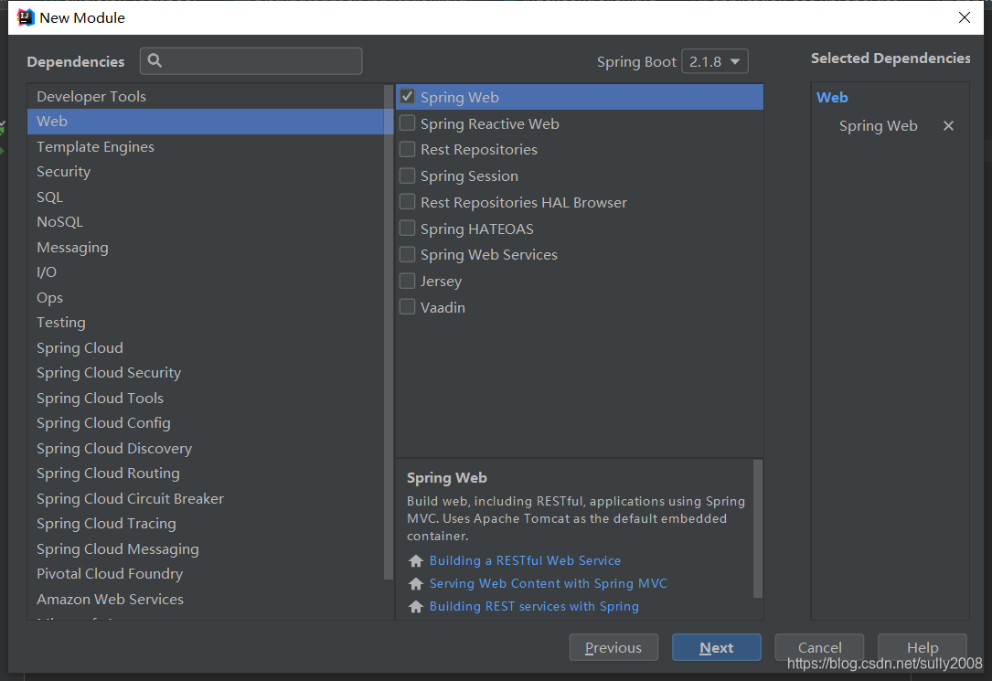
Task: Enable the Spring Reactive Web checkbox
Action: tap(408, 123)
